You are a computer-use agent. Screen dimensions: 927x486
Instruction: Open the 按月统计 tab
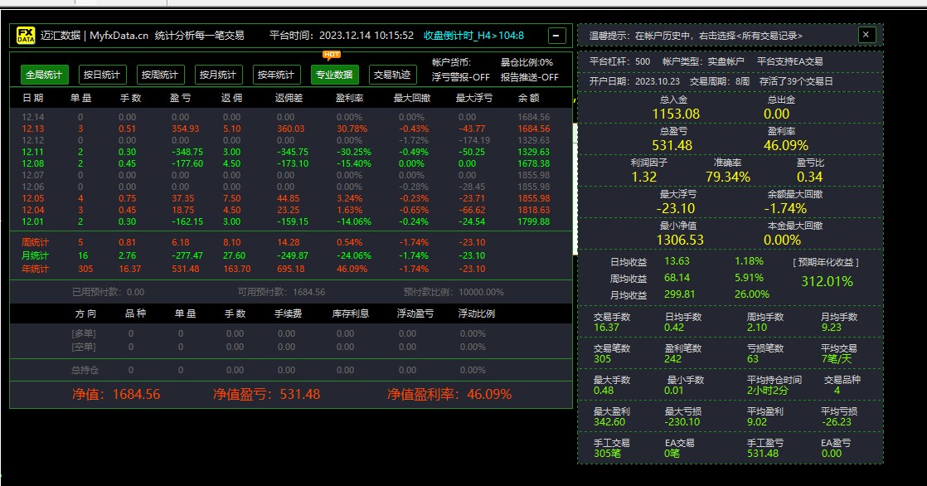point(217,75)
